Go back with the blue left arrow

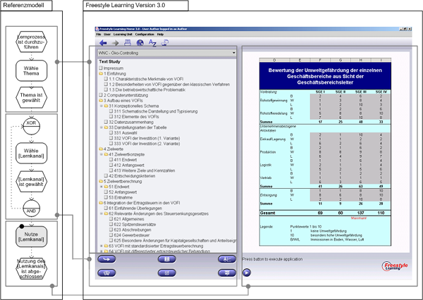click(103, 42)
